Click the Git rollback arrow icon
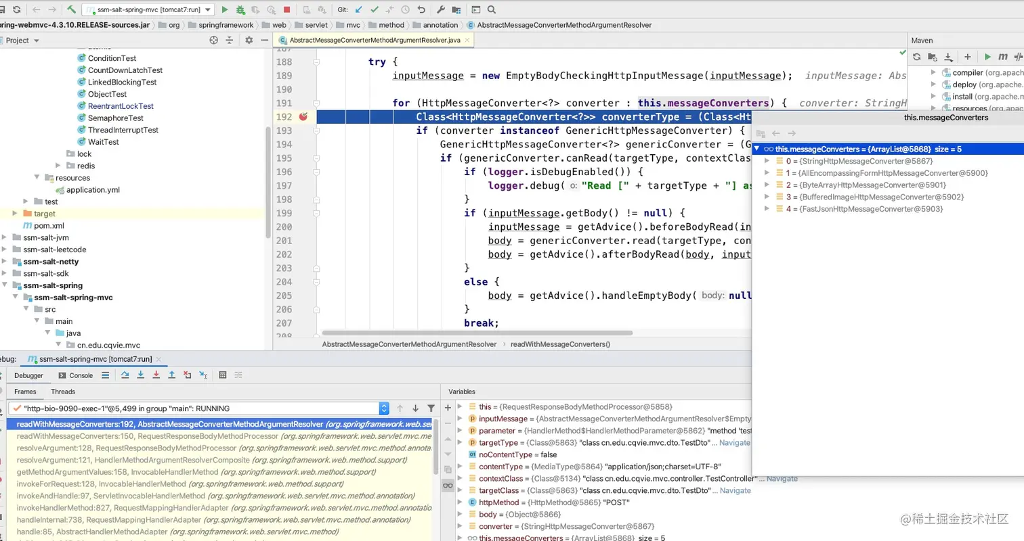 [421, 9]
